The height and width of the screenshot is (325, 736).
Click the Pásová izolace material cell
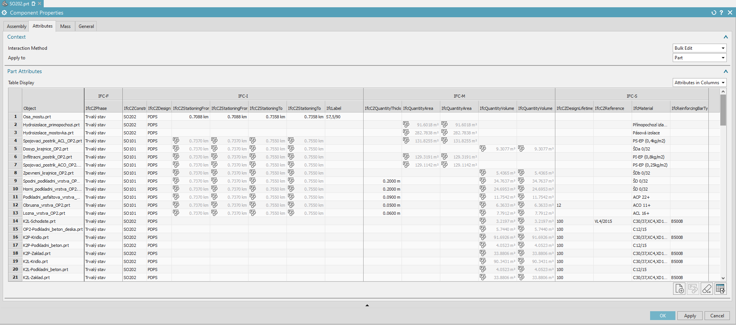651,133
